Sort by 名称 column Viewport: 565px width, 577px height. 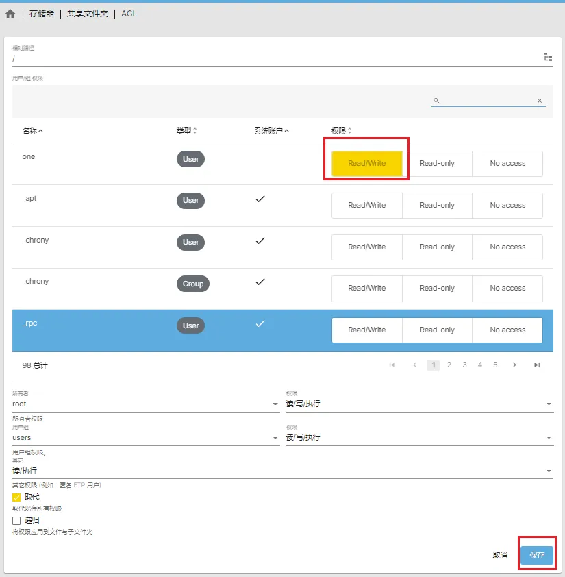(32, 131)
